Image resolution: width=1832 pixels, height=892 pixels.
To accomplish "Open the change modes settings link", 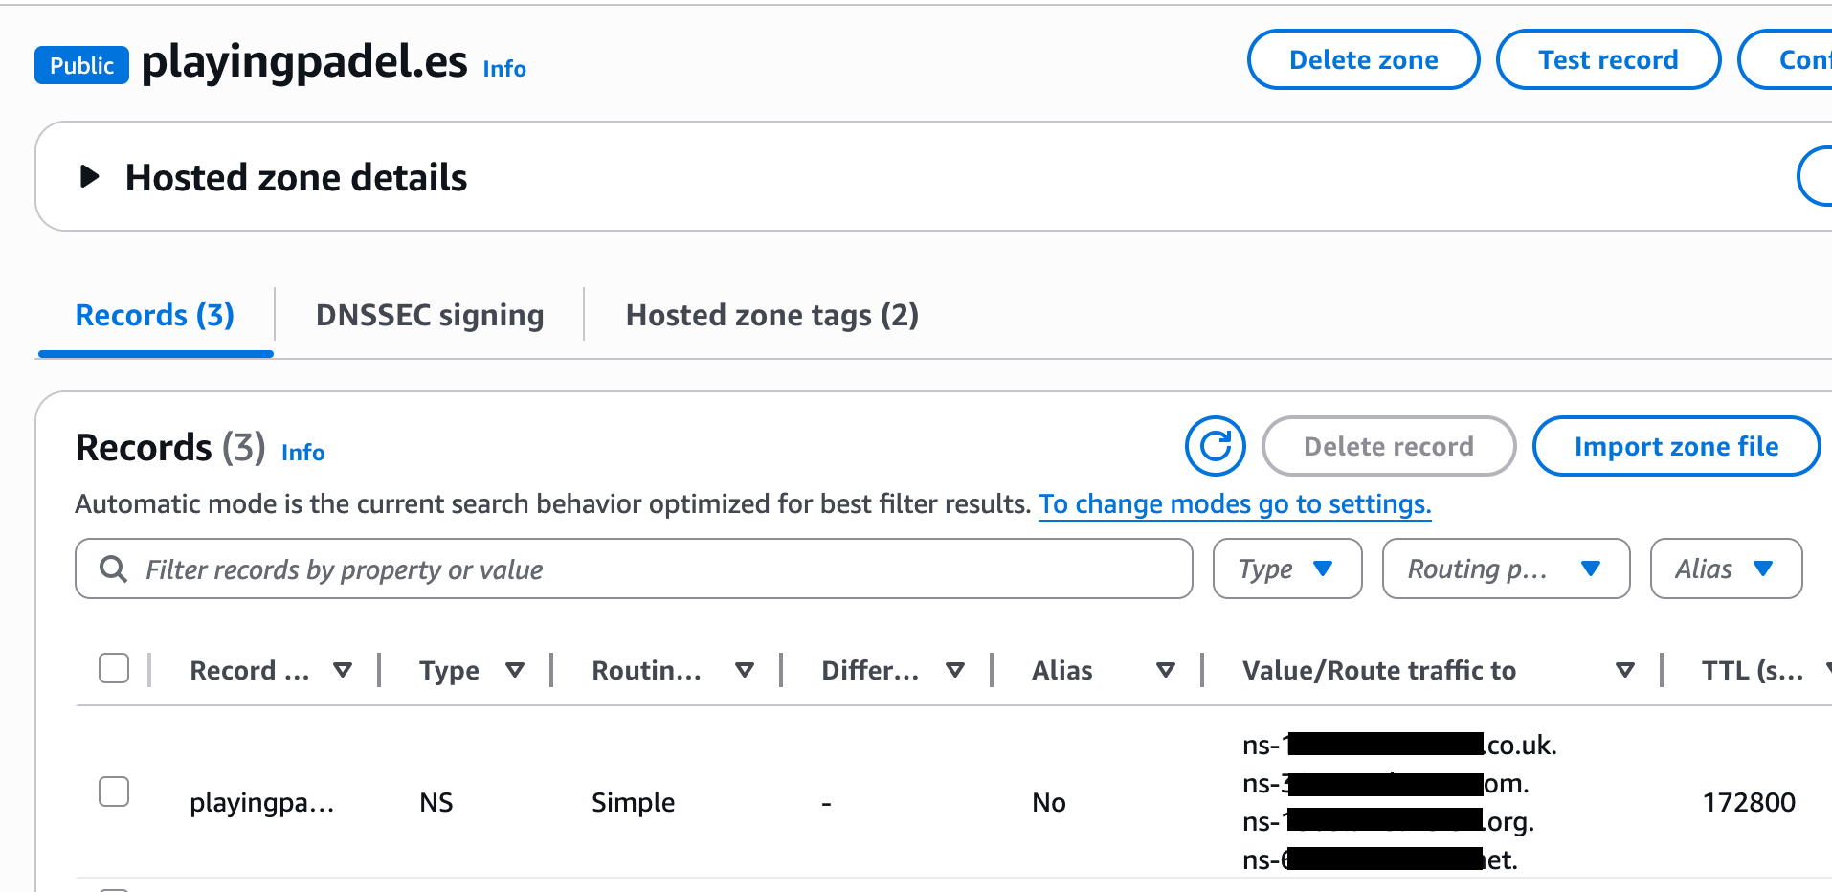I will coord(1235,503).
